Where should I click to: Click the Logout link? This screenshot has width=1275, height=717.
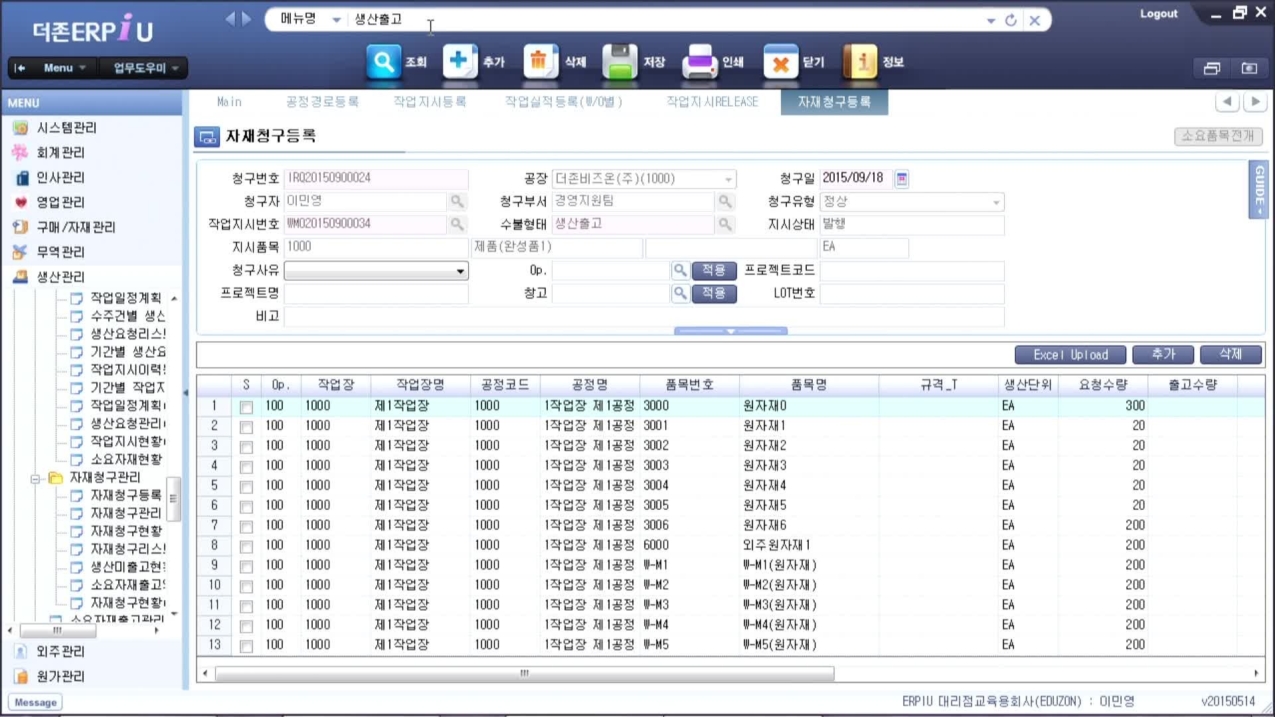pos(1159,13)
